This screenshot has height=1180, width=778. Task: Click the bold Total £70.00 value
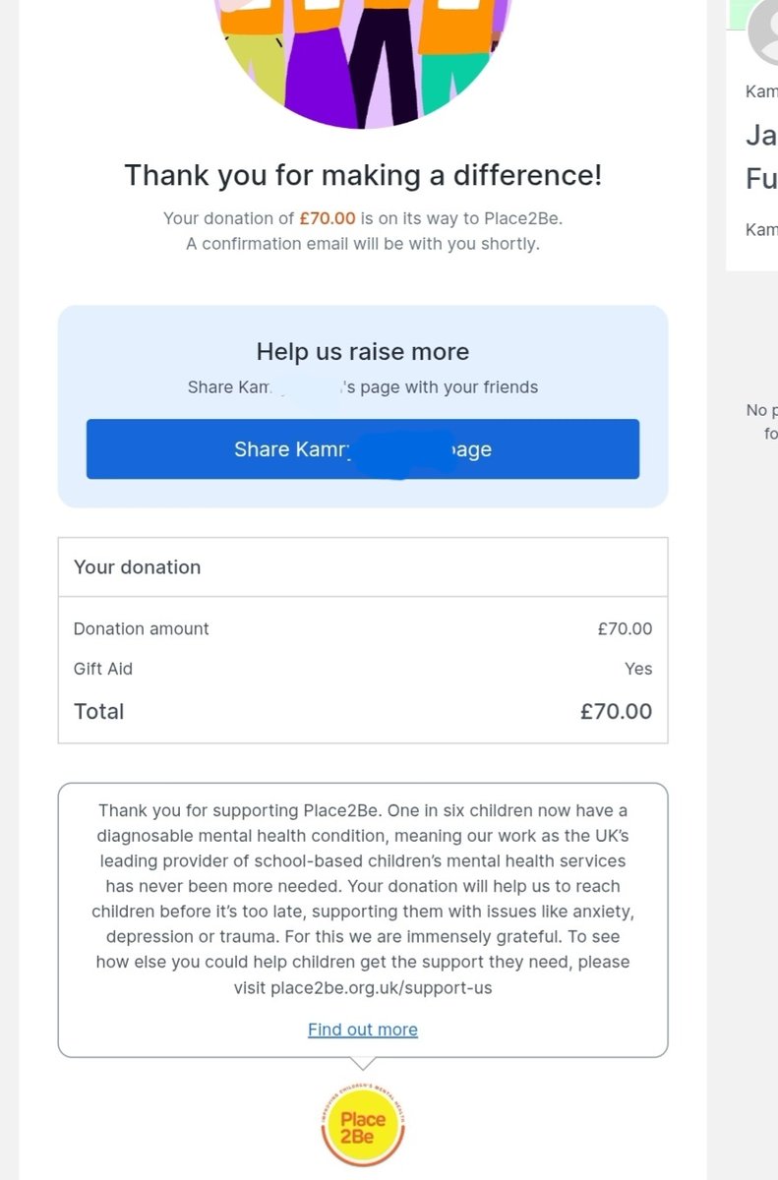616,711
